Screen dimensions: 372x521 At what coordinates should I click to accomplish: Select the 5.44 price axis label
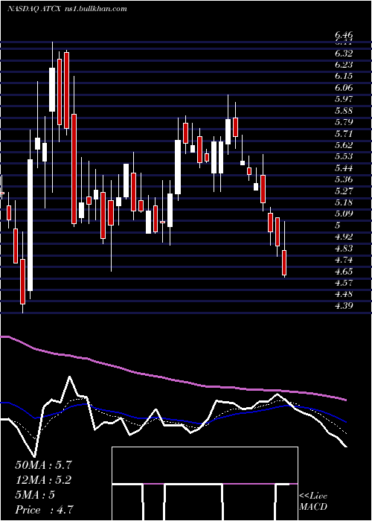coord(344,168)
